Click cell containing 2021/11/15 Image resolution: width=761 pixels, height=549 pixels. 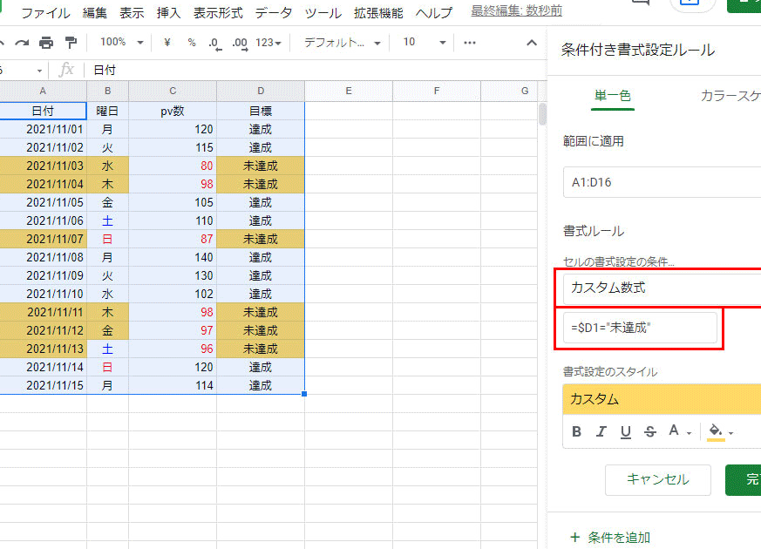[43, 385]
